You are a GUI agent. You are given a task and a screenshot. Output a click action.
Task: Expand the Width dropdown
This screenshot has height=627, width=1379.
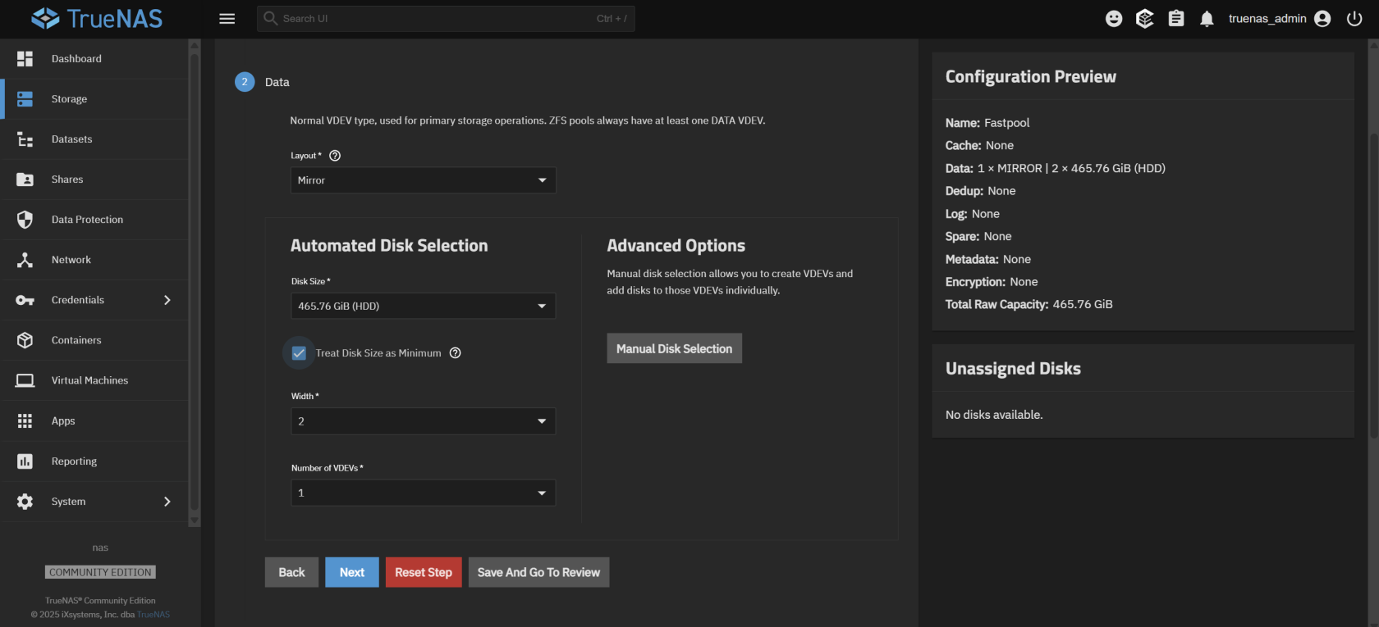coord(423,421)
